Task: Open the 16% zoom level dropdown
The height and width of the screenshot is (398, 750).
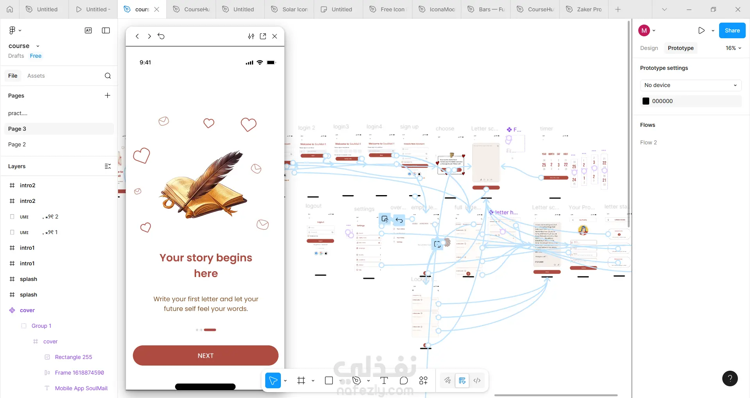Action: tap(734, 48)
